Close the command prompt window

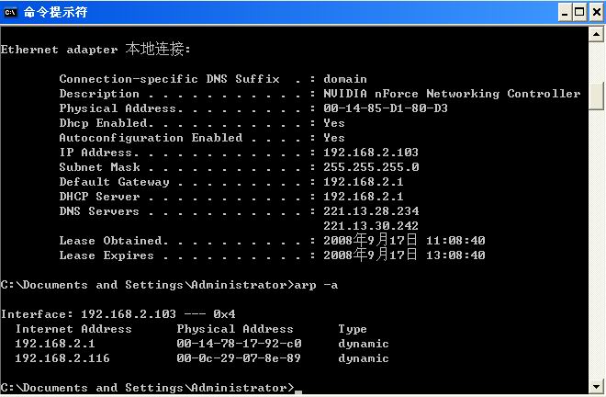pyautogui.click(x=595, y=11)
